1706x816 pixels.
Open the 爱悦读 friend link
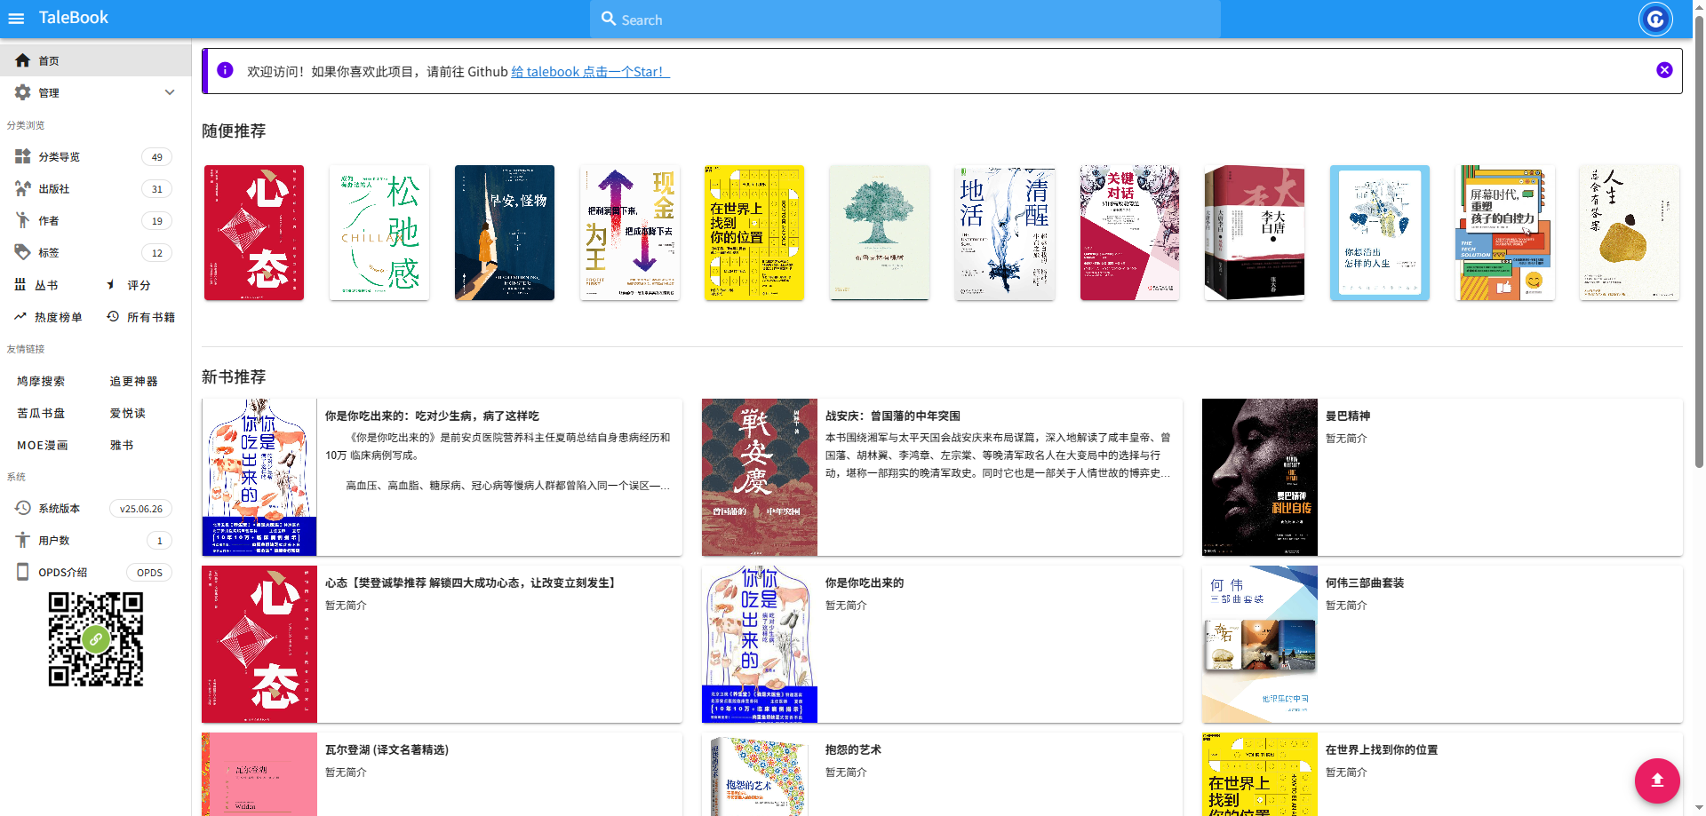127,413
